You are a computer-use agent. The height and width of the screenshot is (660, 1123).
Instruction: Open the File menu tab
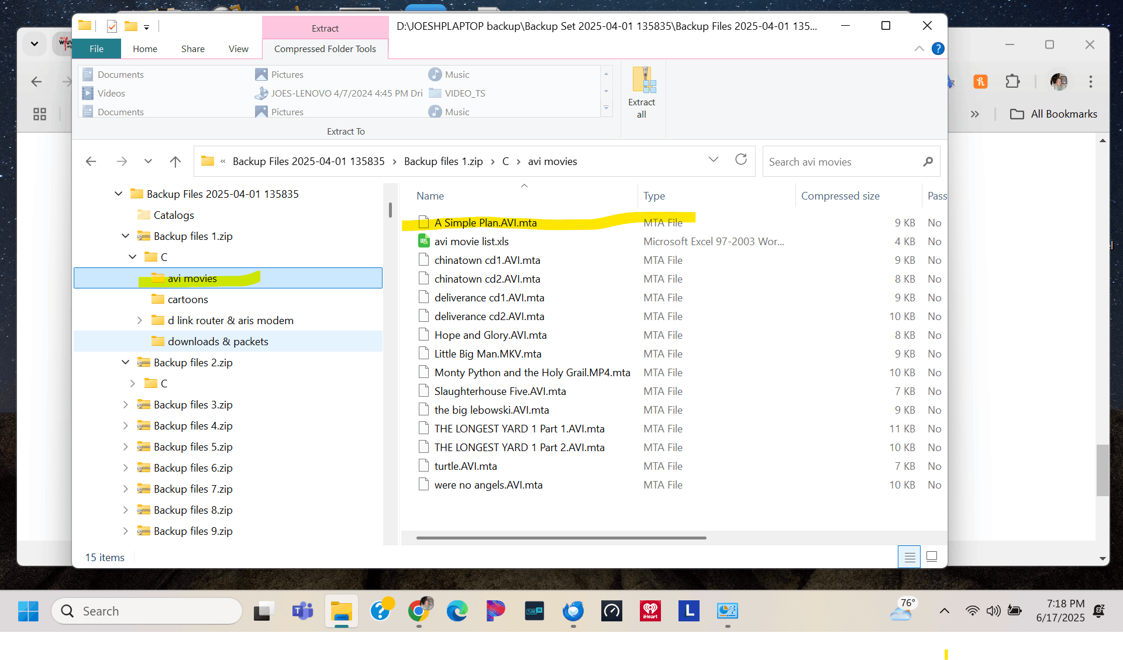coord(97,49)
